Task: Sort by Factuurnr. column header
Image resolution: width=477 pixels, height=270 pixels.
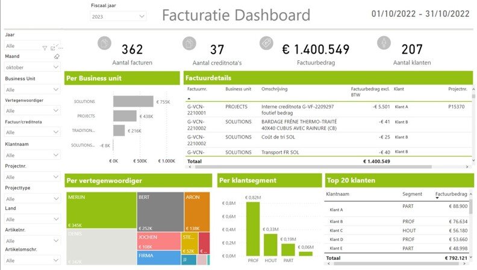Action: point(197,89)
